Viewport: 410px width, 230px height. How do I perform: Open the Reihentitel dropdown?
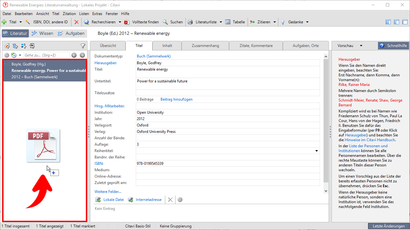(317, 151)
